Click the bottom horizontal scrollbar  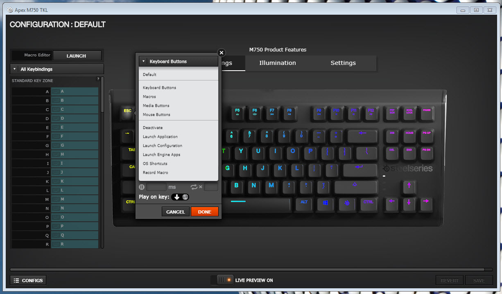(247, 269)
